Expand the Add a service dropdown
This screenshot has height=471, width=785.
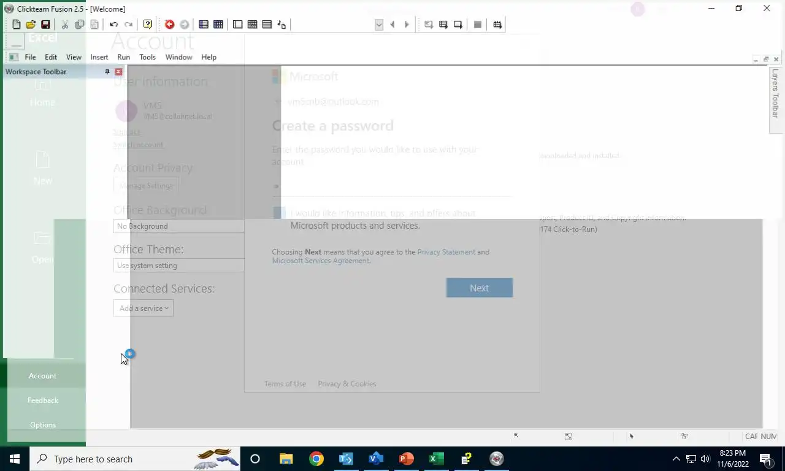pyautogui.click(x=144, y=308)
